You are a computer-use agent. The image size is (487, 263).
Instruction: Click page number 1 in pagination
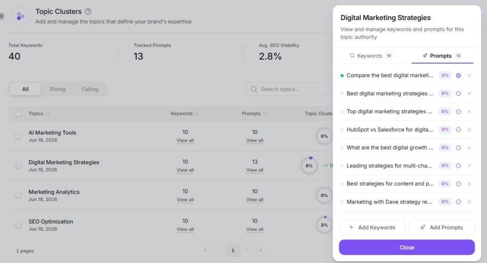coord(233,250)
